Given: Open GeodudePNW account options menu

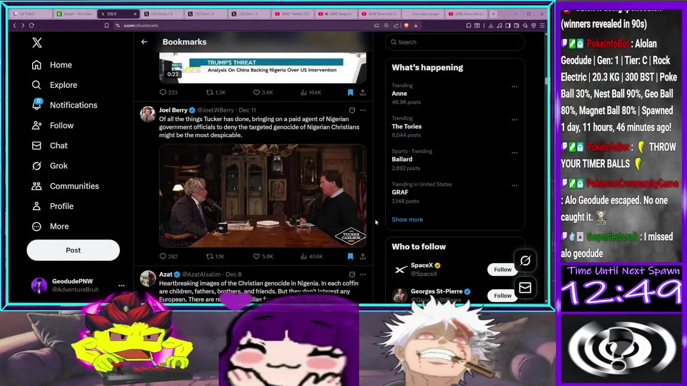Looking at the screenshot, I should 121,285.
